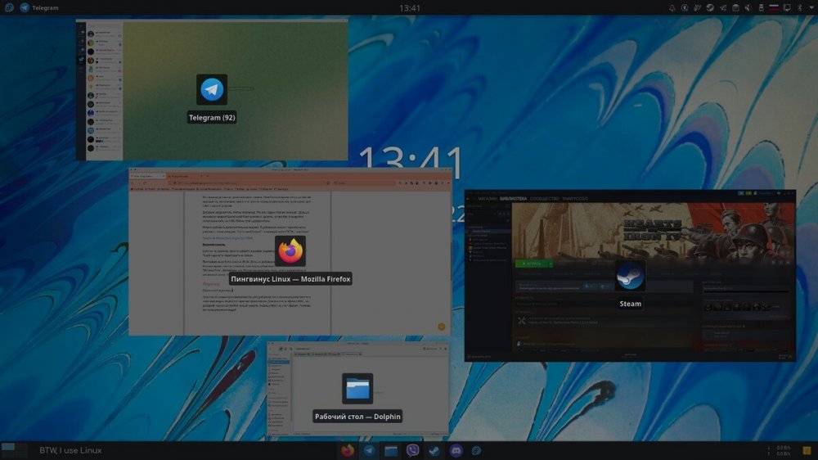Switch to Магазин tab in Steam
This screenshot has width=818, height=460.
(x=488, y=199)
